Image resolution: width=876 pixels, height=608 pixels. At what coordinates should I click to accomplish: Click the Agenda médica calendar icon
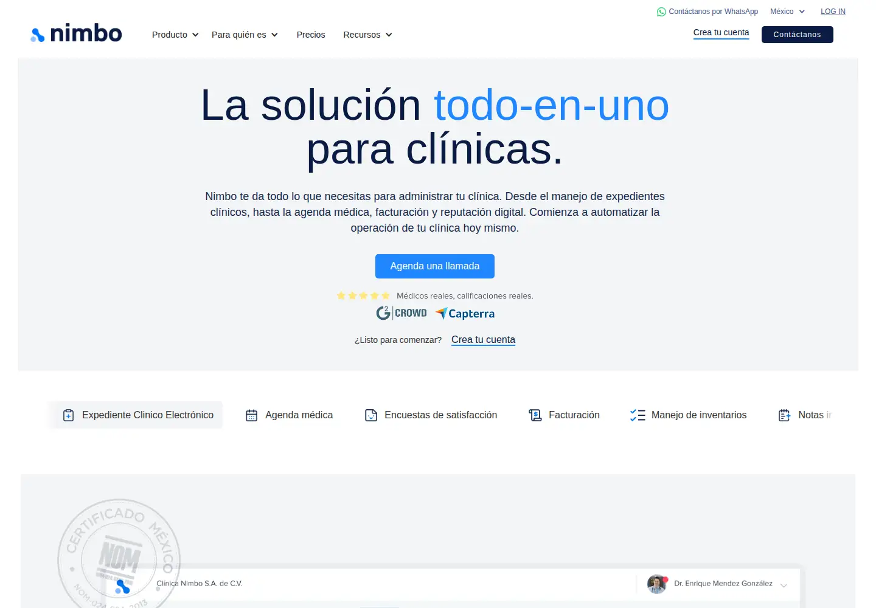pos(251,415)
